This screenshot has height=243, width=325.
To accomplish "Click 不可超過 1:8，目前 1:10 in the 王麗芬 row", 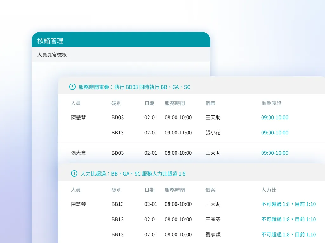I will point(289,219).
